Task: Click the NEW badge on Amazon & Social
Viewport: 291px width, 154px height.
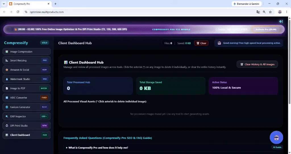Action: [45, 70]
